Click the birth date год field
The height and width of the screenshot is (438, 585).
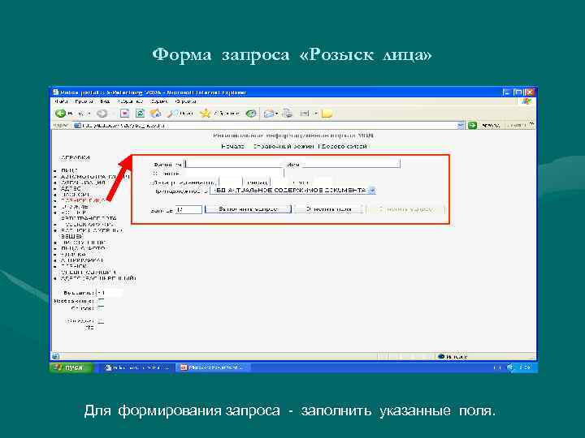[x=322, y=182]
